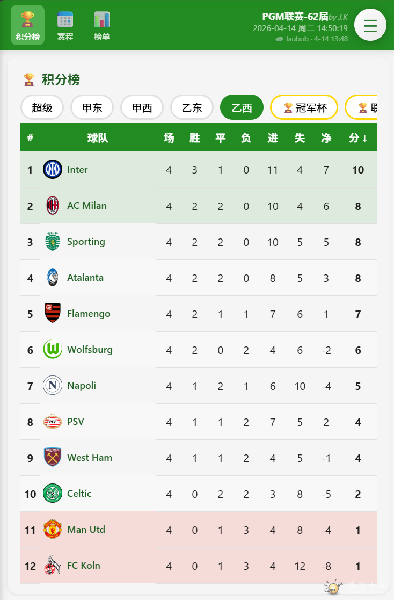The width and height of the screenshot is (394, 600).
Task: Select the 积分榜 standings trophy tab
Action: pyautogui.click(x=27, y=25)
